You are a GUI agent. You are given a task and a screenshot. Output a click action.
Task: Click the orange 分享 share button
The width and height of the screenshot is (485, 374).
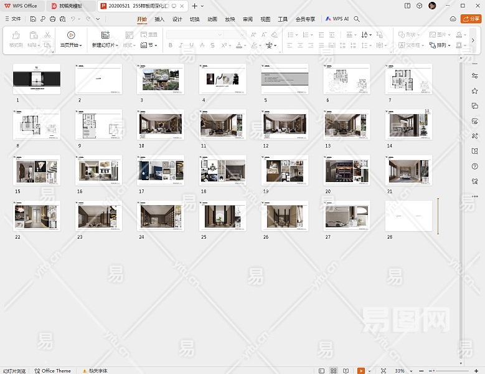[471, 19]
